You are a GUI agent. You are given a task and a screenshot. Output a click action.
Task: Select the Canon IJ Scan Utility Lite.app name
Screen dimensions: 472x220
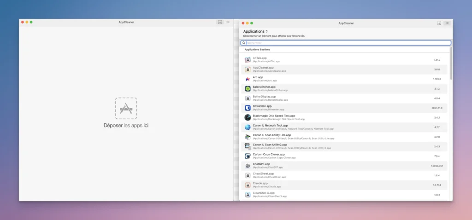pos(272,135)
